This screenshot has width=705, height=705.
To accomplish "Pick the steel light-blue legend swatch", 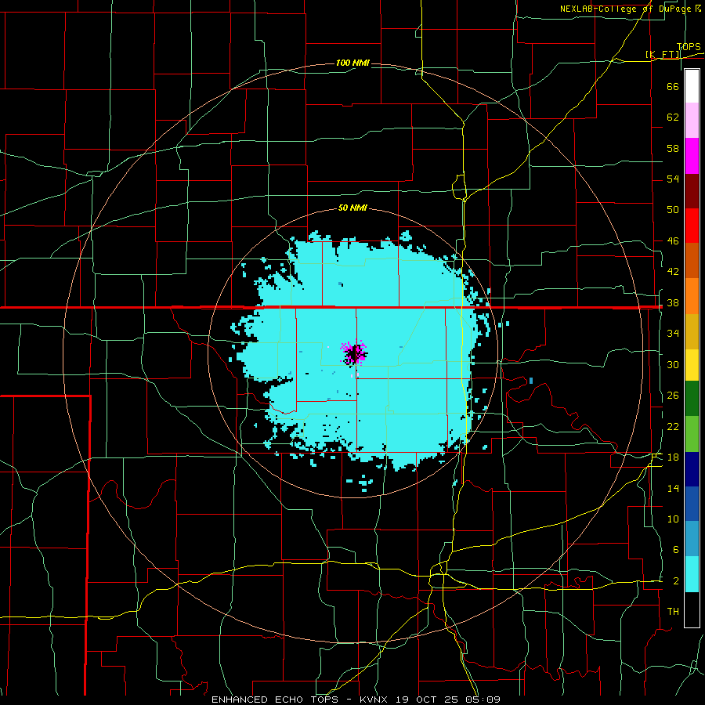I will pos(692,539).
